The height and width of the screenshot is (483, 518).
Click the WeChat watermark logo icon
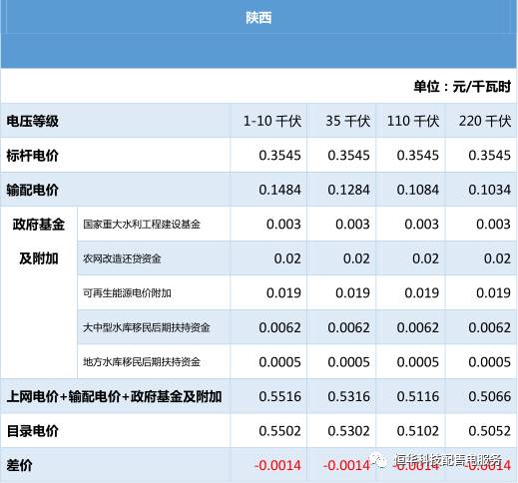click(x=379, y=461)
